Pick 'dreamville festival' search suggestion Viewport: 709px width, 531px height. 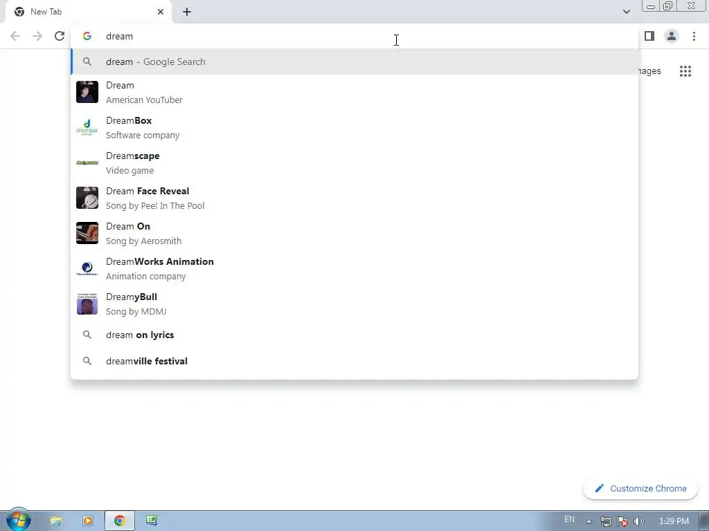tap(354, 361)
